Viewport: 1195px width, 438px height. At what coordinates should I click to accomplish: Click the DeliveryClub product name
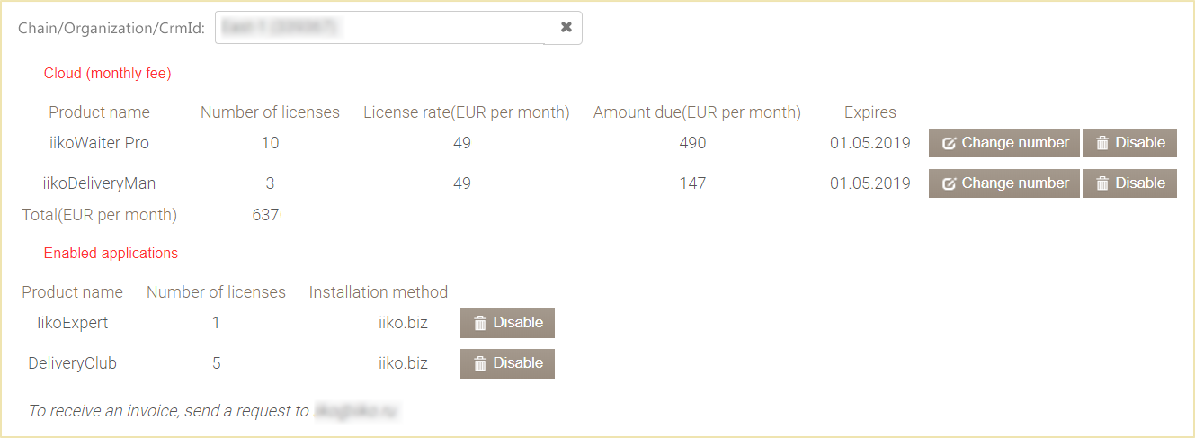tap(72, 363)
